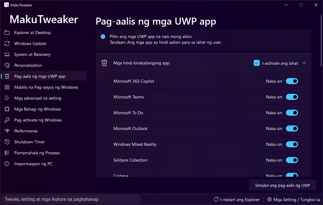Image resolution: width=323 pixels, height=205 pixels.
Task: Select Mga advanced na setting
Action: click(44, 98)
